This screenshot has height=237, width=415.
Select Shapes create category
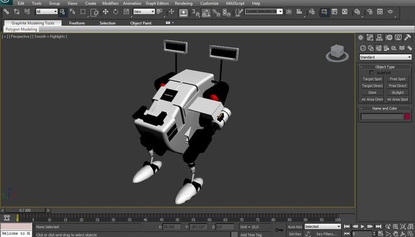(371, 48)
